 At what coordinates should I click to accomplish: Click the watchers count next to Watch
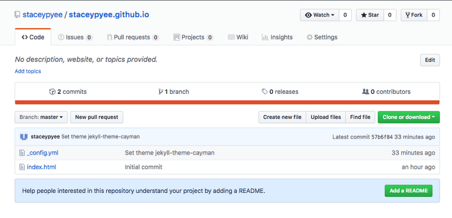click(345, 15)
